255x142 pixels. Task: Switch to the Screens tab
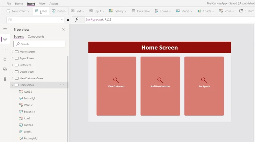pos(19,37)
